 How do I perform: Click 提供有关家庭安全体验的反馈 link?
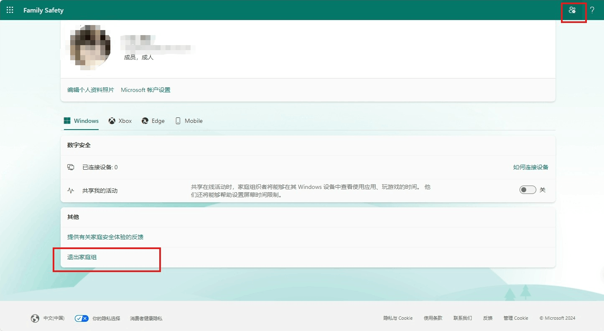point(105,237)
